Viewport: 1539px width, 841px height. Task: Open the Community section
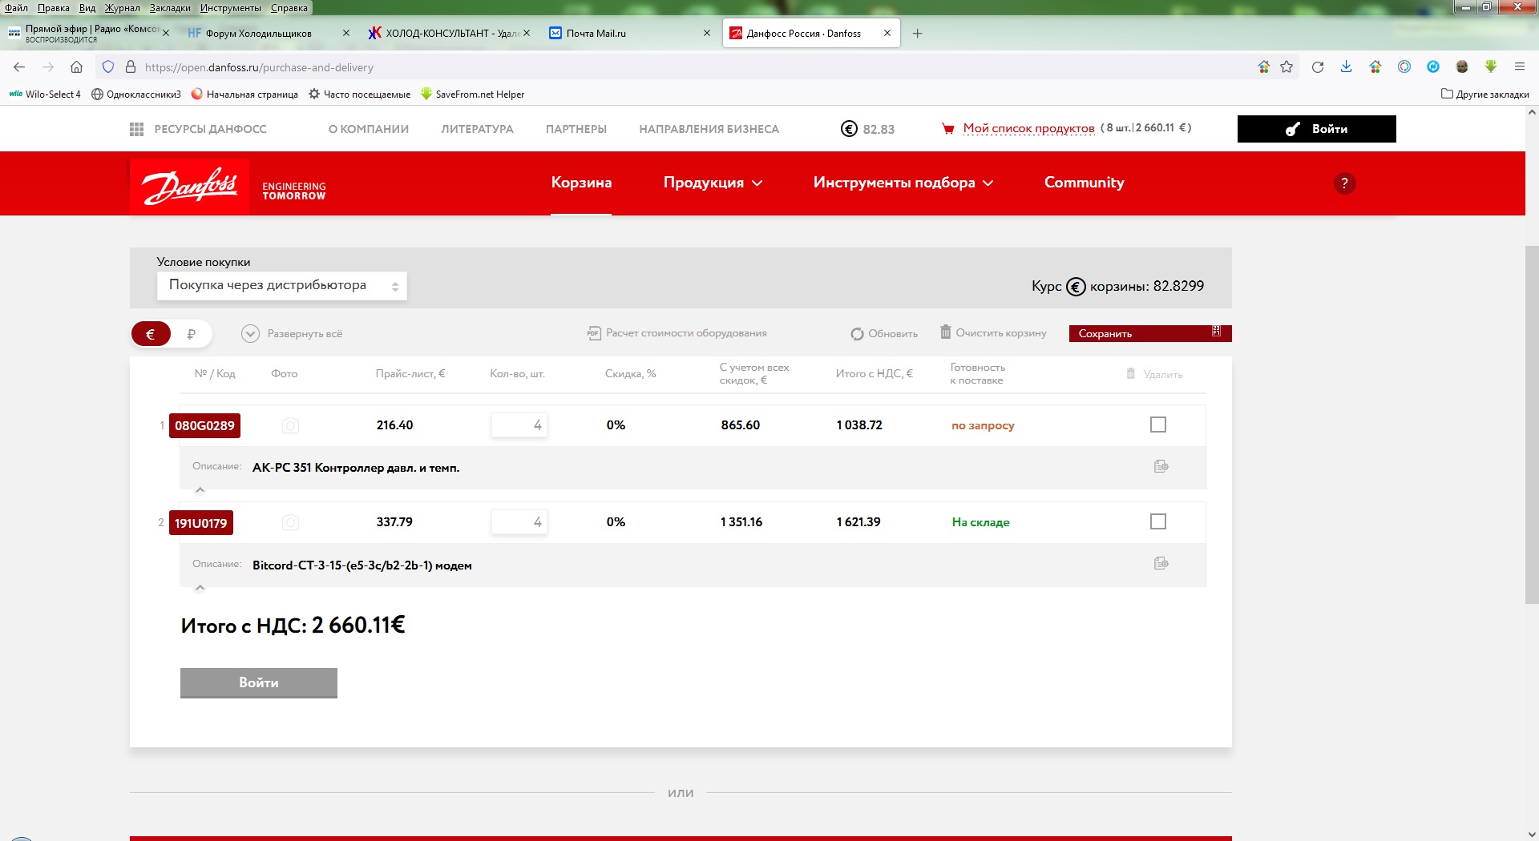(1084, 183)
